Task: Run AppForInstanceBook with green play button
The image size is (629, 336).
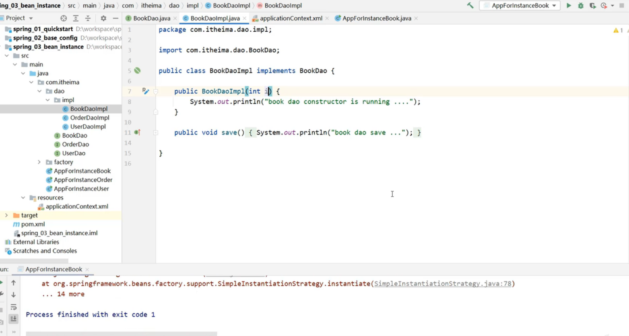Action: 569,6
